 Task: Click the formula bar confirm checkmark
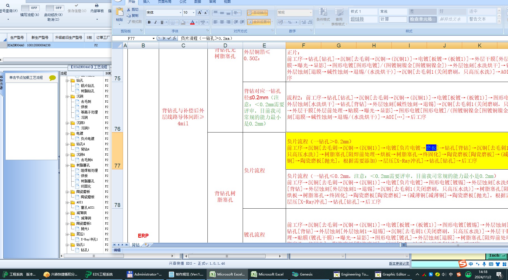point(169,38)
